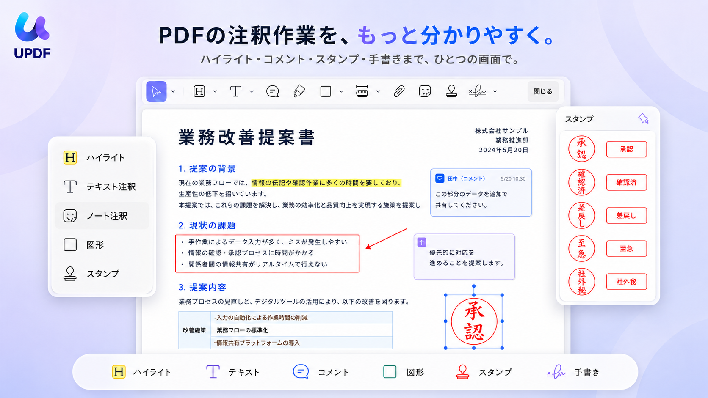Pick the rectangular 承認 stamp
Screen dimensions: 708x398
click(x=626, y=149)
